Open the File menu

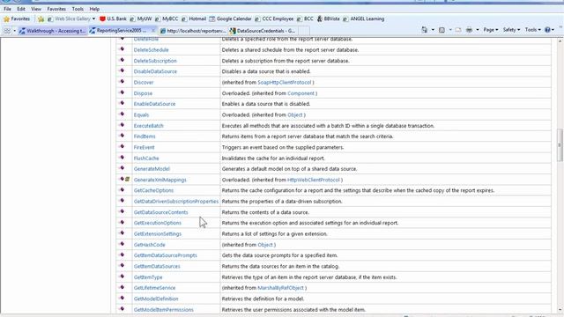[x=7, y=9]
